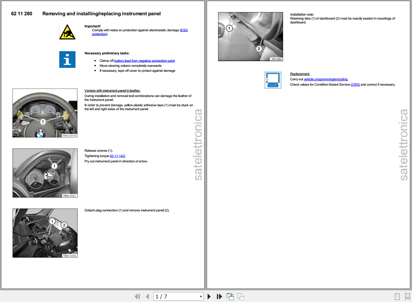Jump to the last page

[x=219, y=296]
